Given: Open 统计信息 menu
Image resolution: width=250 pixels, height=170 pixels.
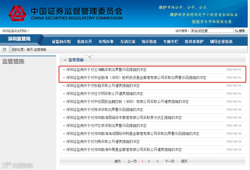Looking at the screenshot, I should 149,41.
